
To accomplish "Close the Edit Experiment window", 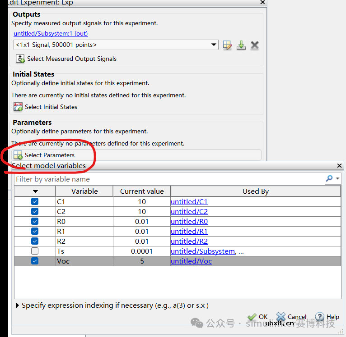I will pyautogui.click(x=262, y=2).
